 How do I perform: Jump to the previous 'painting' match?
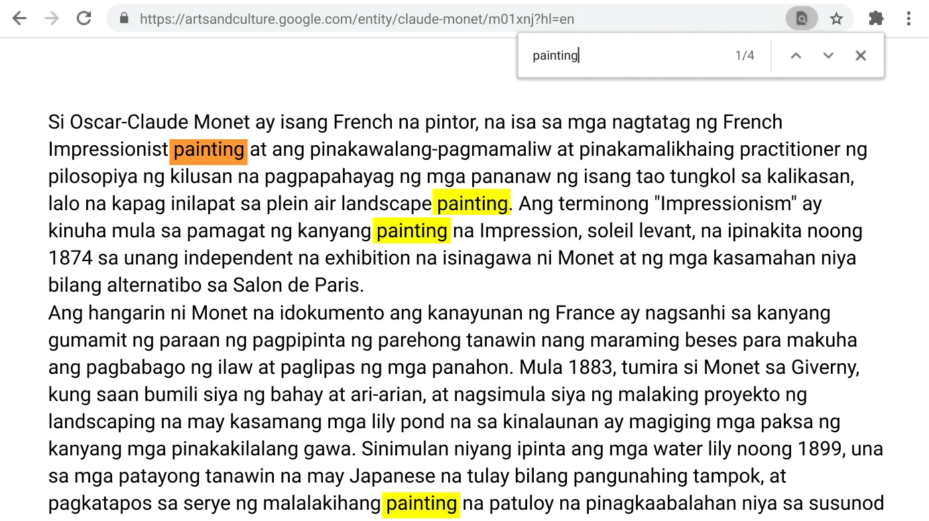click(796, 55)
